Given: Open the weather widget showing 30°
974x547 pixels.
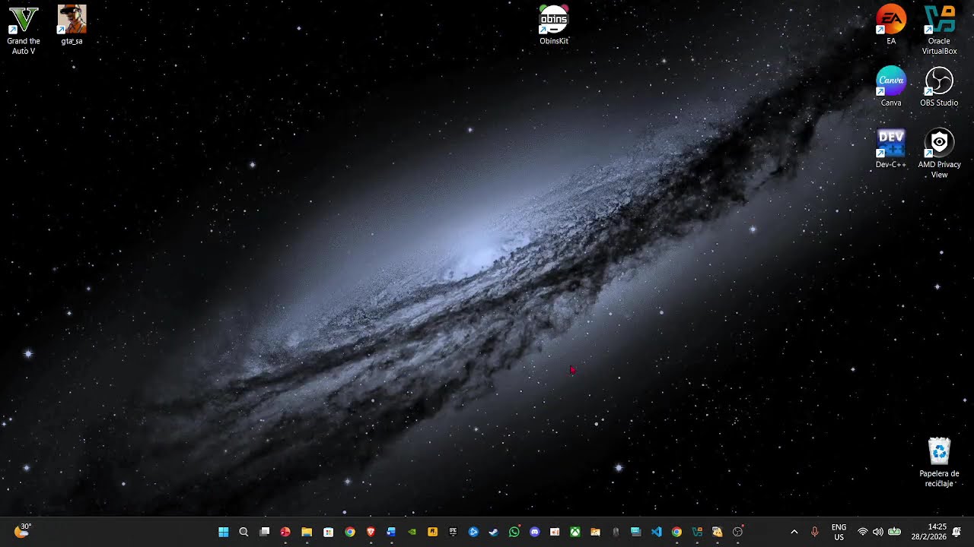Looking at the screenshot, I should click(23, 531).
